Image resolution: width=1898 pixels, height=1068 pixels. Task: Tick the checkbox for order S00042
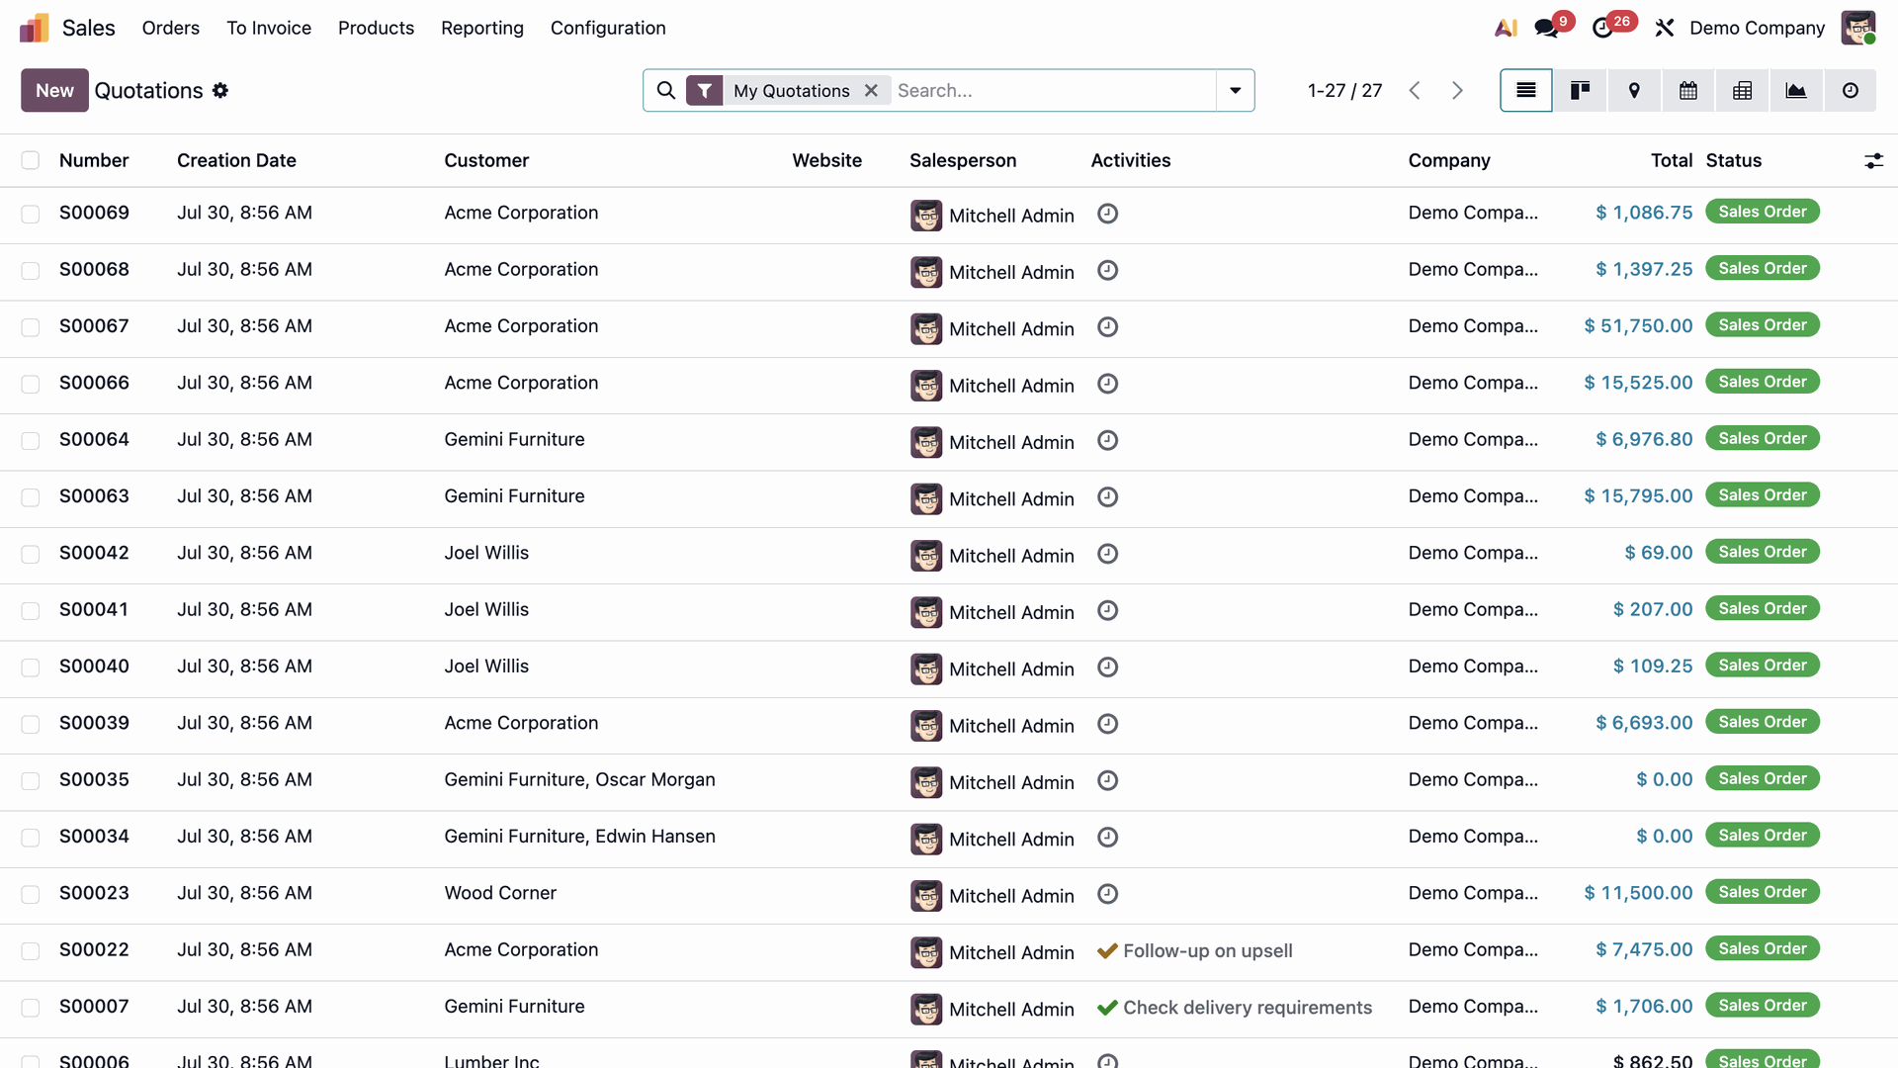31,554
